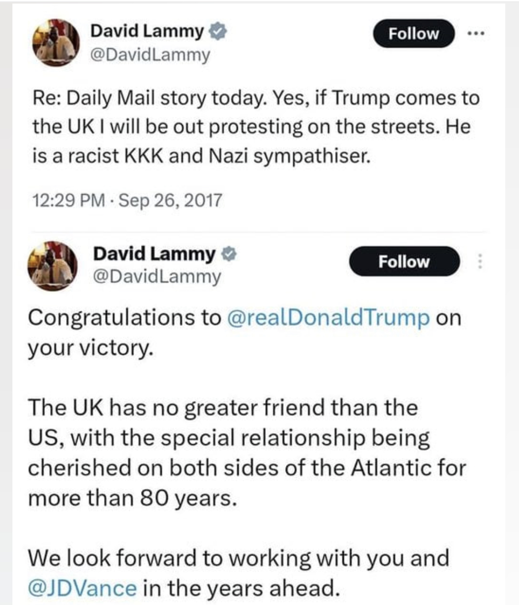Click the @DavidLammy handle on the second tweet
The width and height of the screenshot is (519, 605).
click(x=157, y=276)
